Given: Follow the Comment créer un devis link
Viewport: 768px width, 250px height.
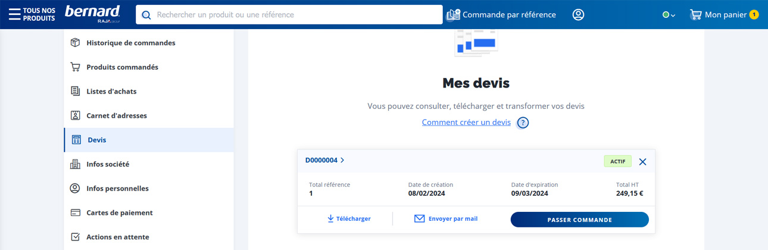Looking at the screenshot, I should click(466, 122).
